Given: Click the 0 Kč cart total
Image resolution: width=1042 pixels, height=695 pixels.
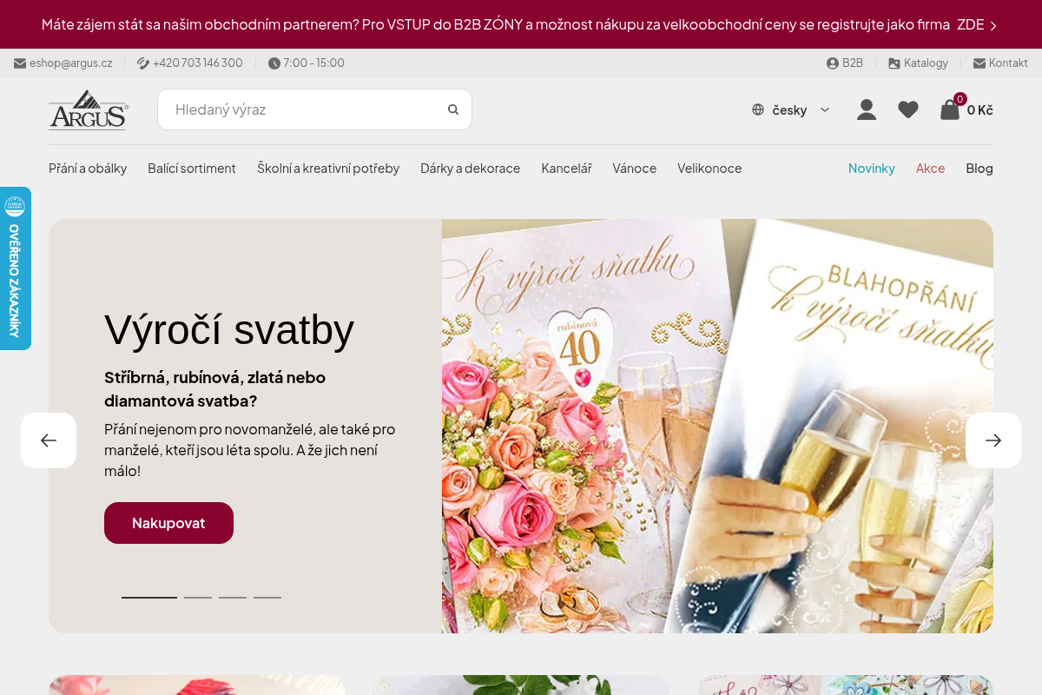Looking at the screenshot, I should pyautogui.click(x=980, y=109).
